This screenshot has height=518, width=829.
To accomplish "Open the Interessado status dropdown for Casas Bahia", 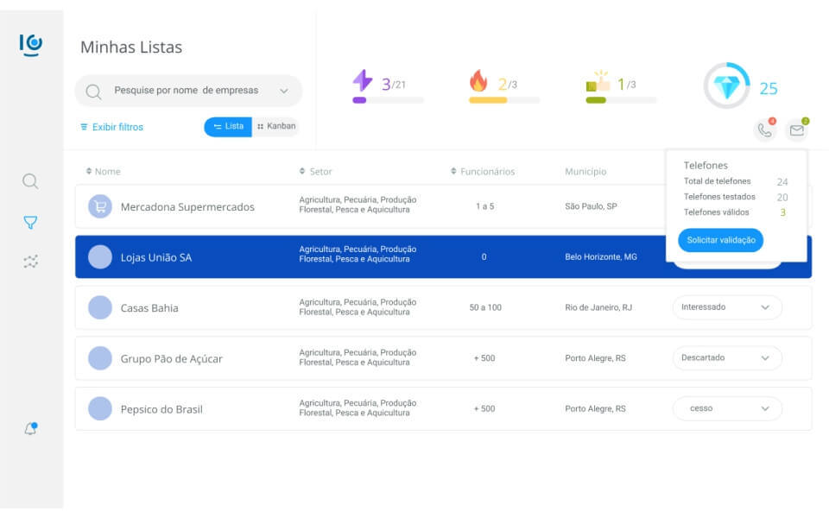I will coord(727,307).
